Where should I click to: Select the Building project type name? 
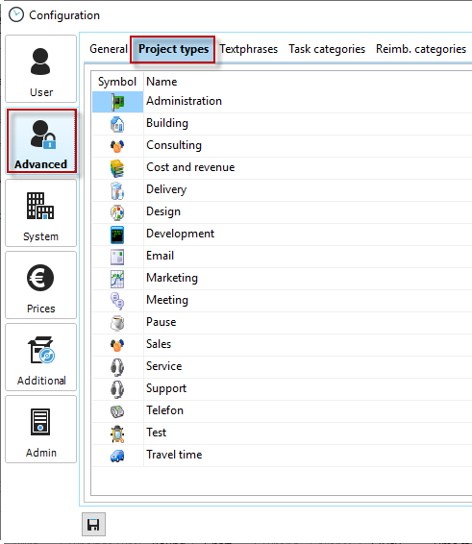click(x=167, y=123)
